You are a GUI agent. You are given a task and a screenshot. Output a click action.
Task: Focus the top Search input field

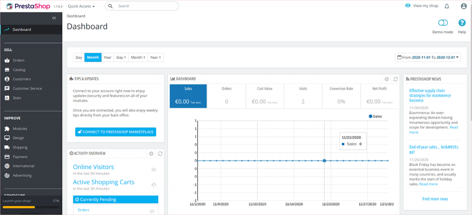point(142,6)
